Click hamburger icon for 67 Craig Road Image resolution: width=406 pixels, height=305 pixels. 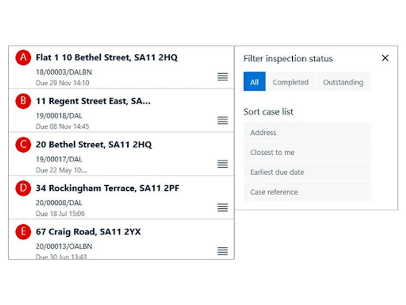[x=222, y=251]
